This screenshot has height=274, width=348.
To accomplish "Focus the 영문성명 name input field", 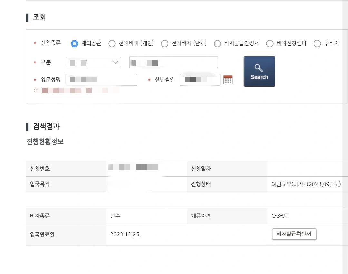I will pos(101,80).
